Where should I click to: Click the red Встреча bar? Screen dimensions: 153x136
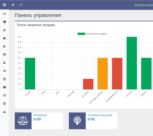coord(88,84)
